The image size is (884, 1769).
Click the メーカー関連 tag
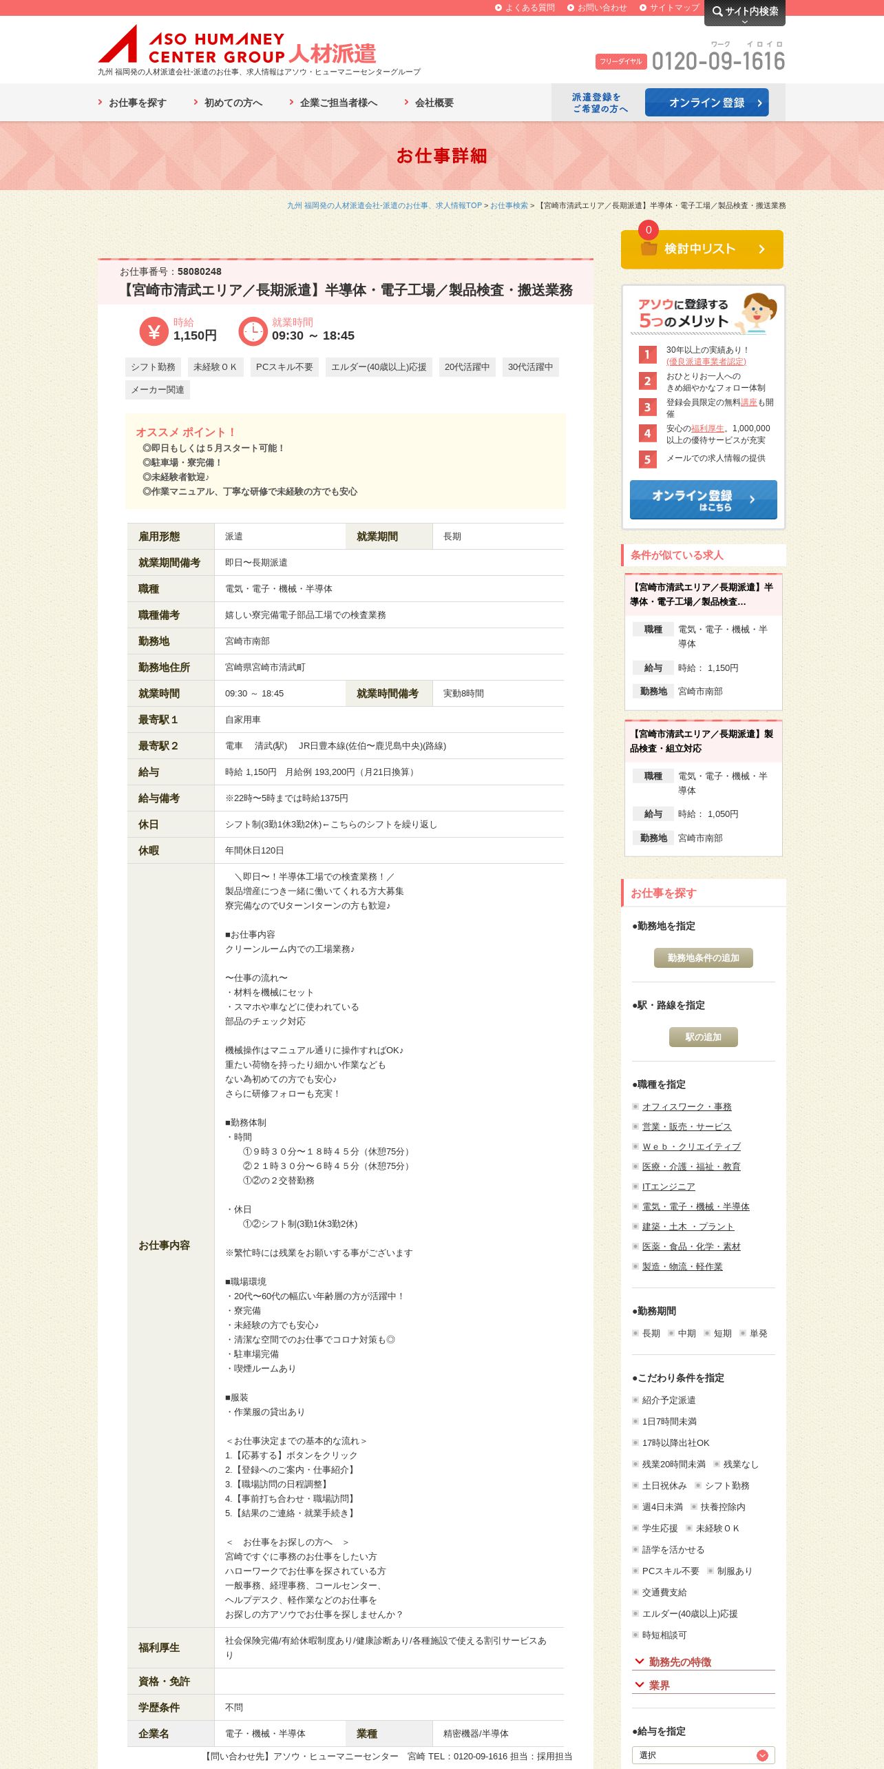[158, 390]
